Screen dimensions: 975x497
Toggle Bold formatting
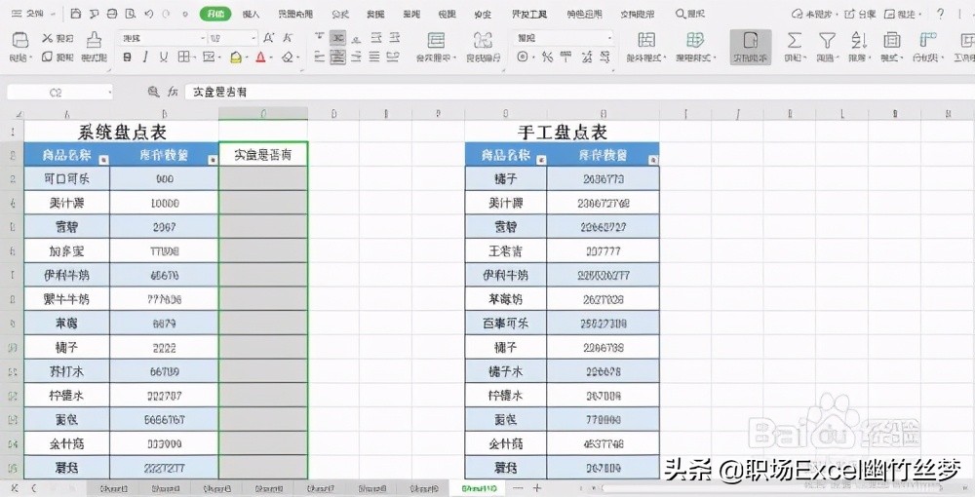tap(127, 57)
